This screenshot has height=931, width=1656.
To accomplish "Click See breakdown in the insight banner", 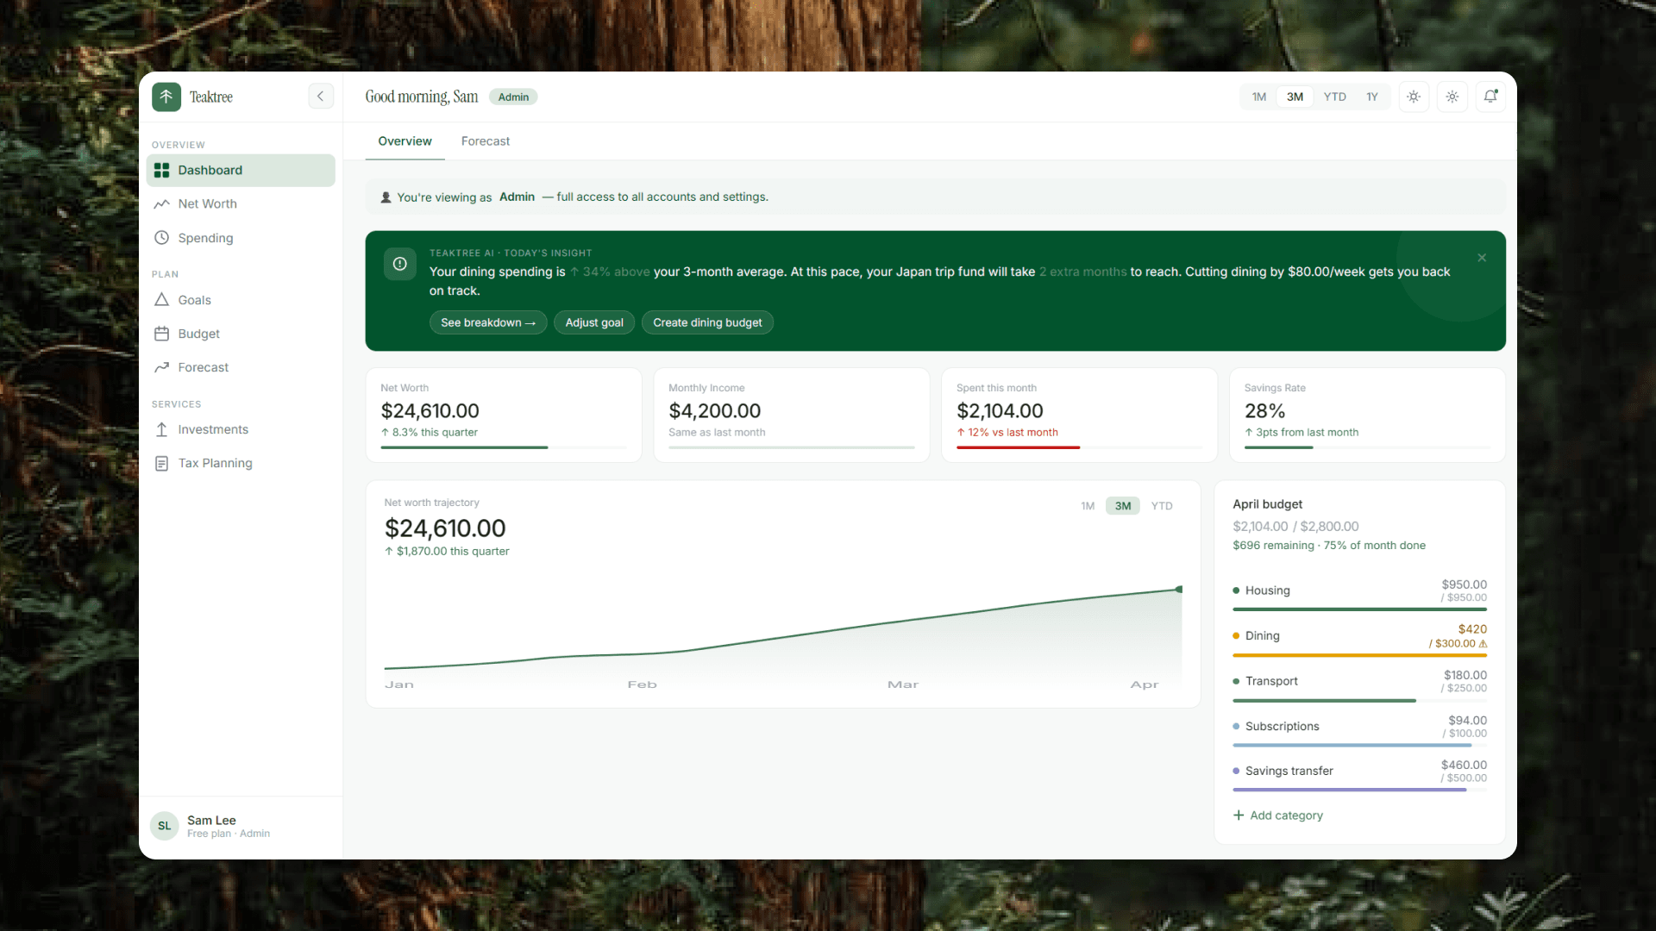I will (x=488, y=322).
